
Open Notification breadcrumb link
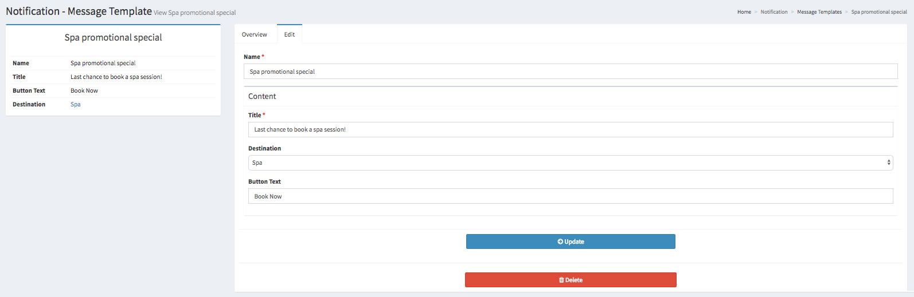[x=774, y=12]
